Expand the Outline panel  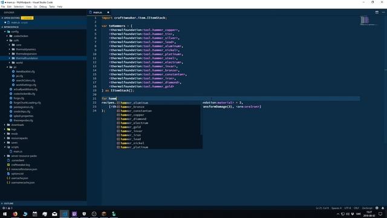pyautogui.click(x=8, y=203)
